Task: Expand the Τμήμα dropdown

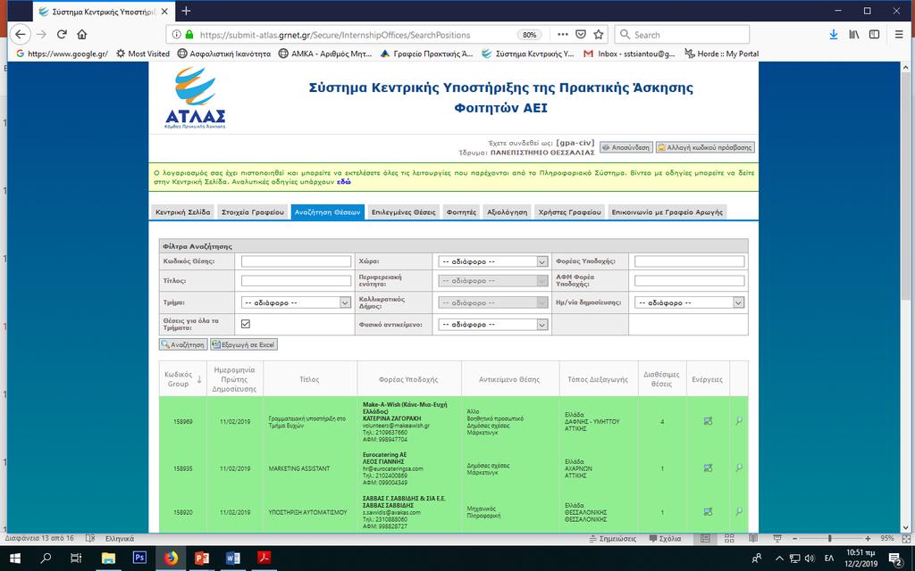Action: click(x=296, y=302)
